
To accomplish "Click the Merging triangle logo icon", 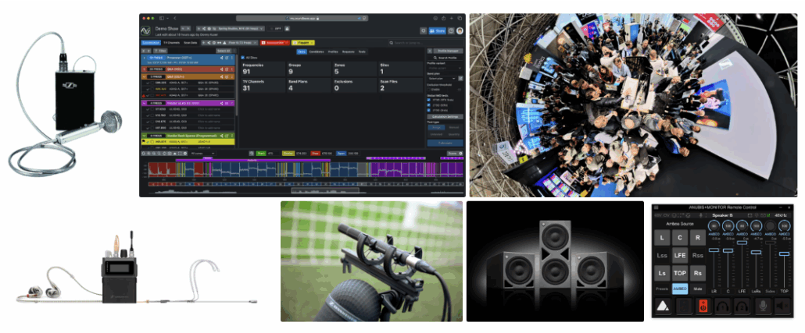I will coord(664,307).
